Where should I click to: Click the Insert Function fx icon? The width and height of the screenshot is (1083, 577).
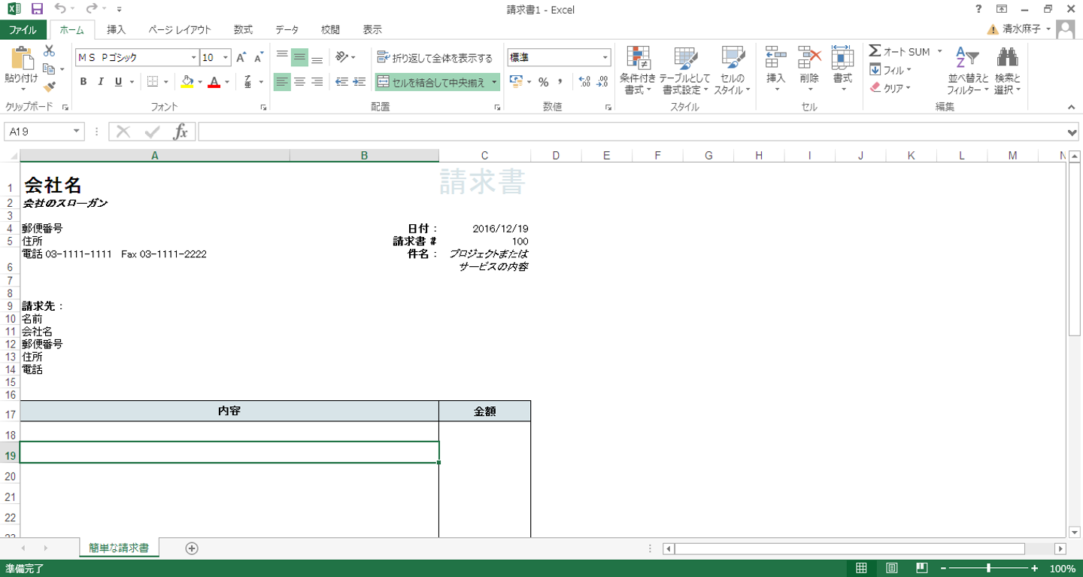click(180, 132)
